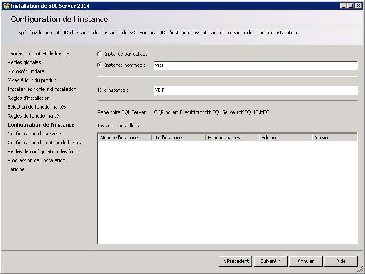Open help with the 'Aide' button

coord(341,261)
